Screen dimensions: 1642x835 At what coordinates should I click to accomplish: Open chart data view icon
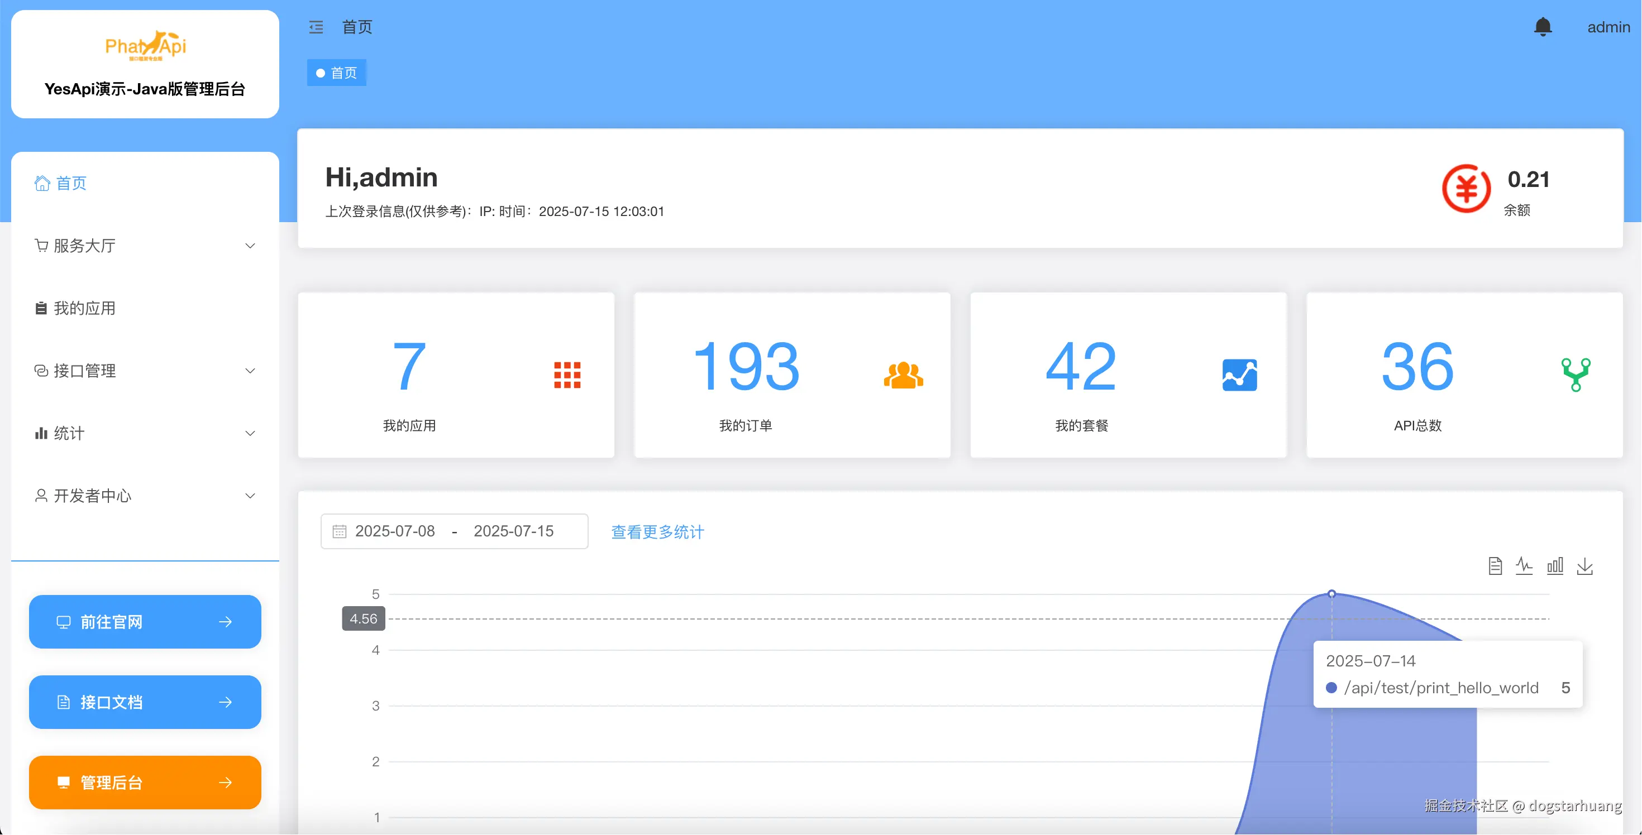[1495, 565]
